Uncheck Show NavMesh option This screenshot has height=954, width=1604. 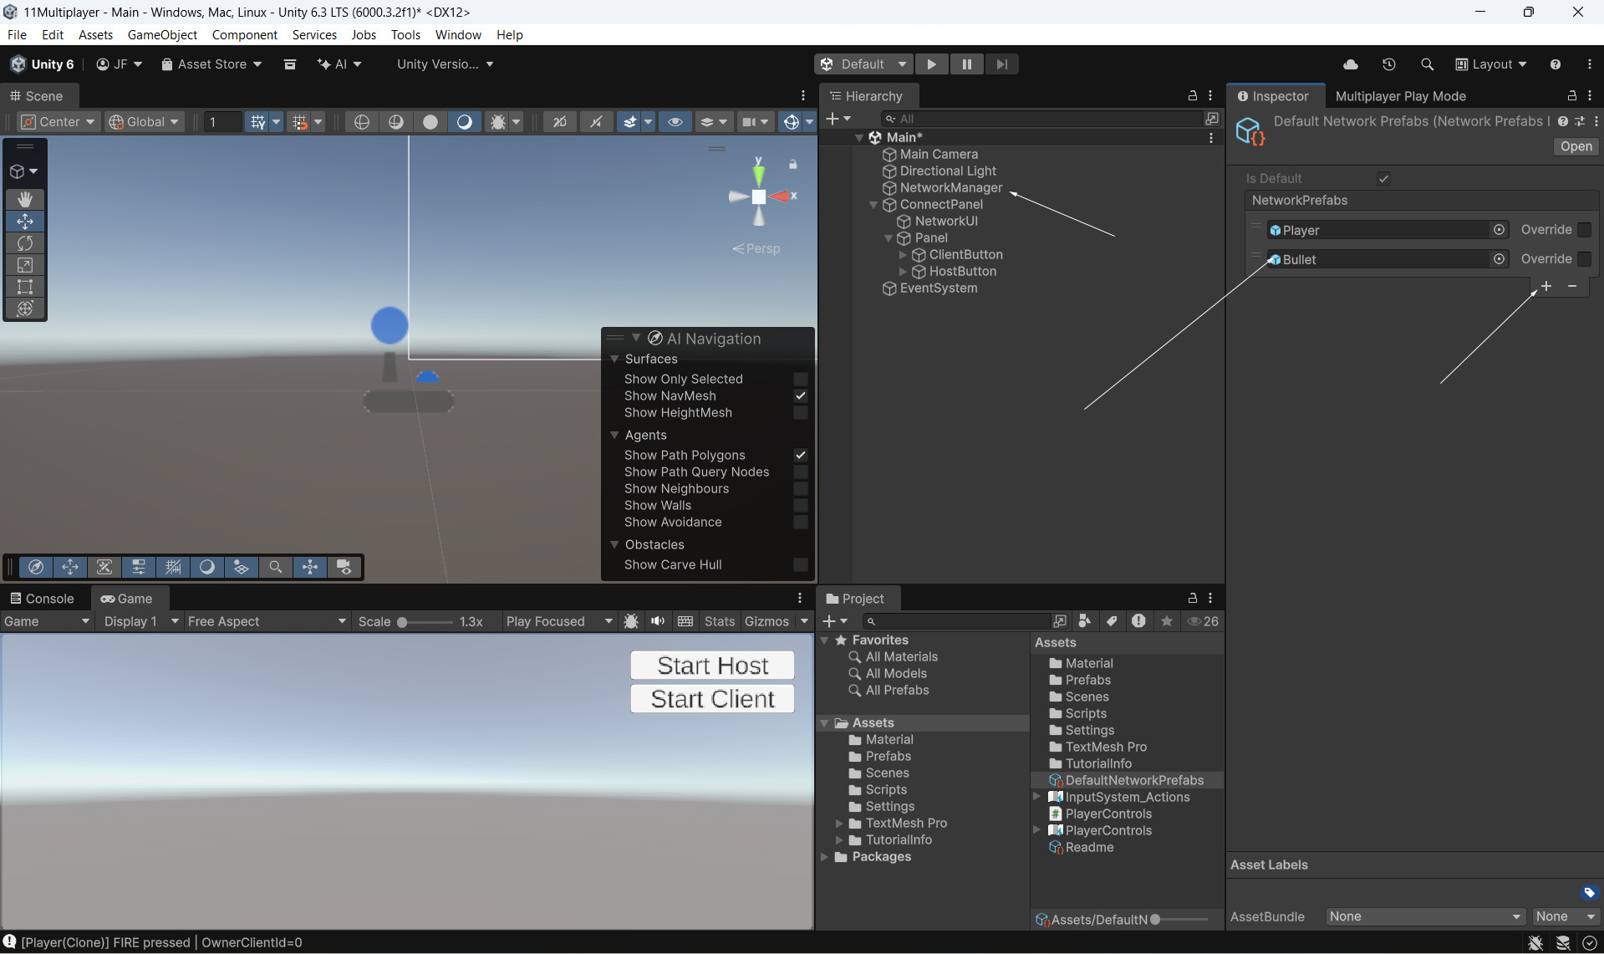(800, 395)
